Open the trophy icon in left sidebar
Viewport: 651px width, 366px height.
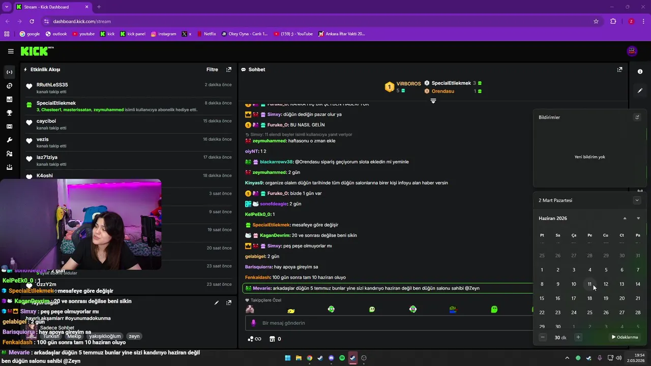point(9,113)
